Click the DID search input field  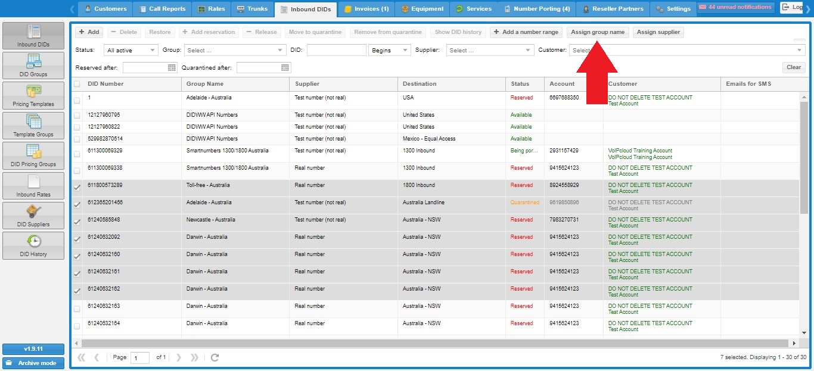[x=336, y=51]
